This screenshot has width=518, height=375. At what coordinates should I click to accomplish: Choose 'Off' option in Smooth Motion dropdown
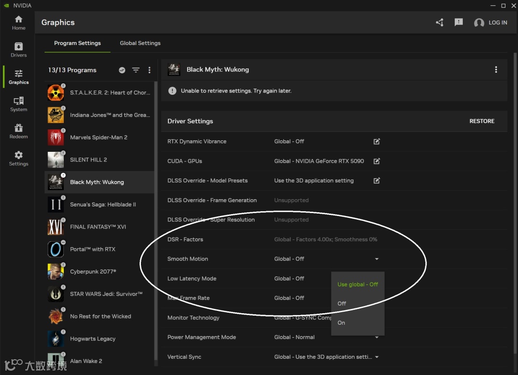point(357,304)
